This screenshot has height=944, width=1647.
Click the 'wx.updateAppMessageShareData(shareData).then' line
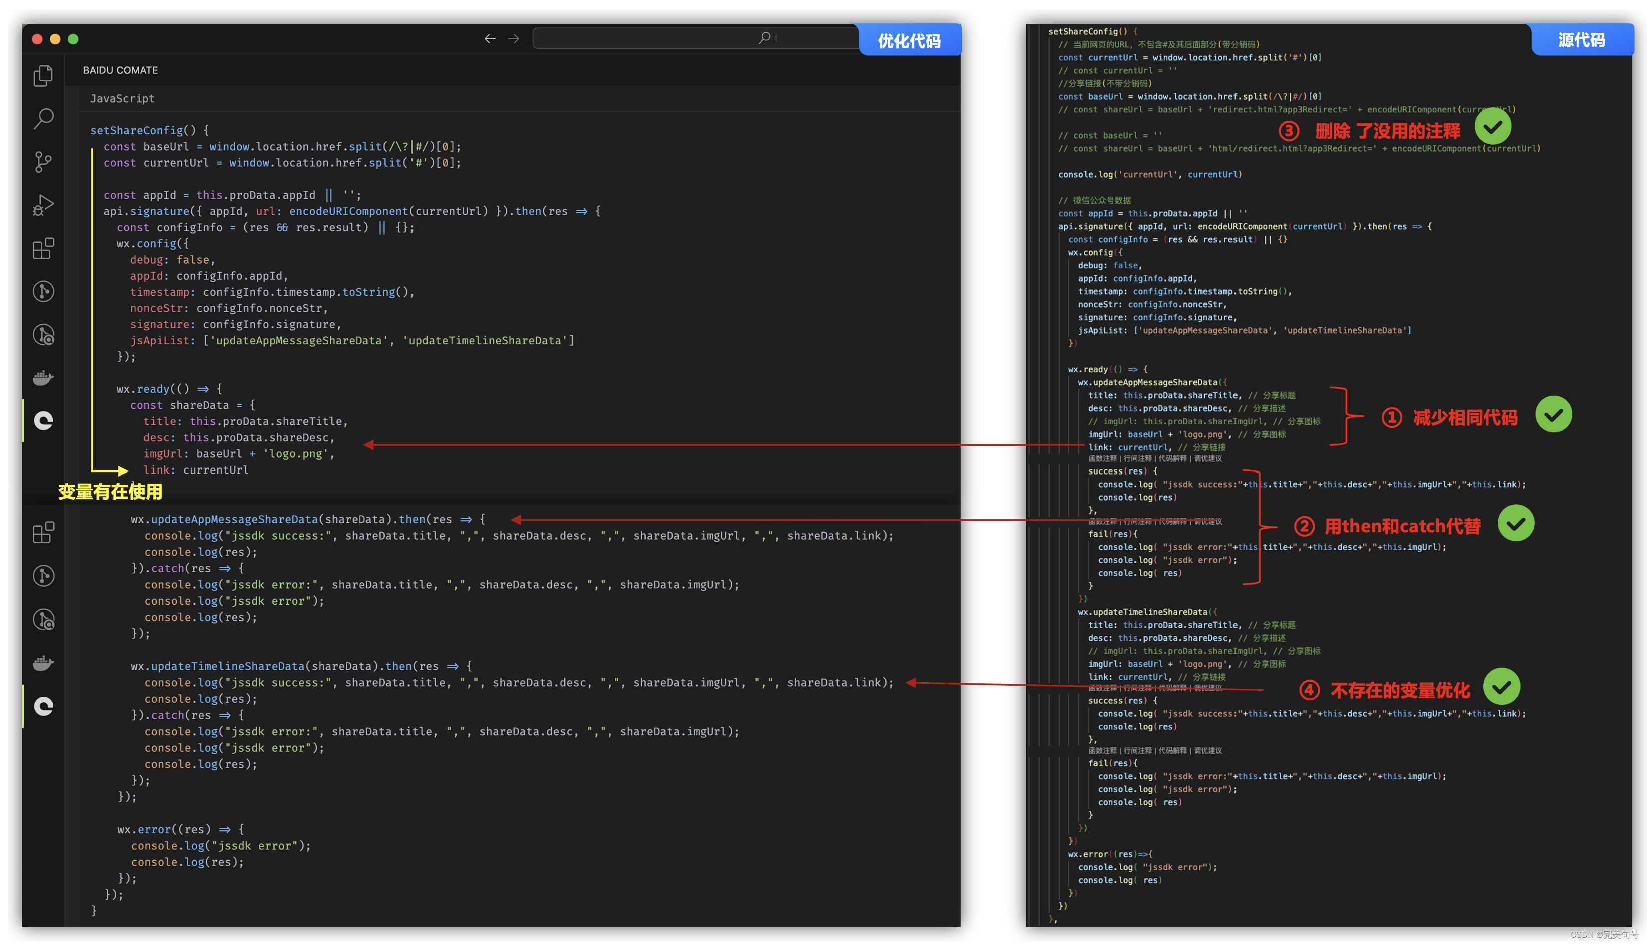point(307,519)
